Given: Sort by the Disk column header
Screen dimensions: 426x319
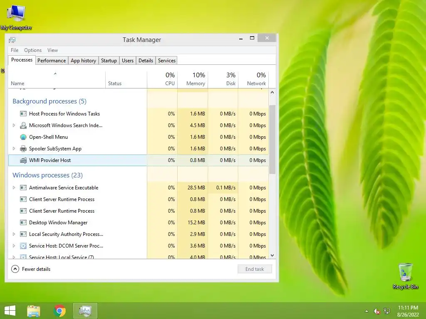Looking at the screenshot, I should click(x=223, y=79).
